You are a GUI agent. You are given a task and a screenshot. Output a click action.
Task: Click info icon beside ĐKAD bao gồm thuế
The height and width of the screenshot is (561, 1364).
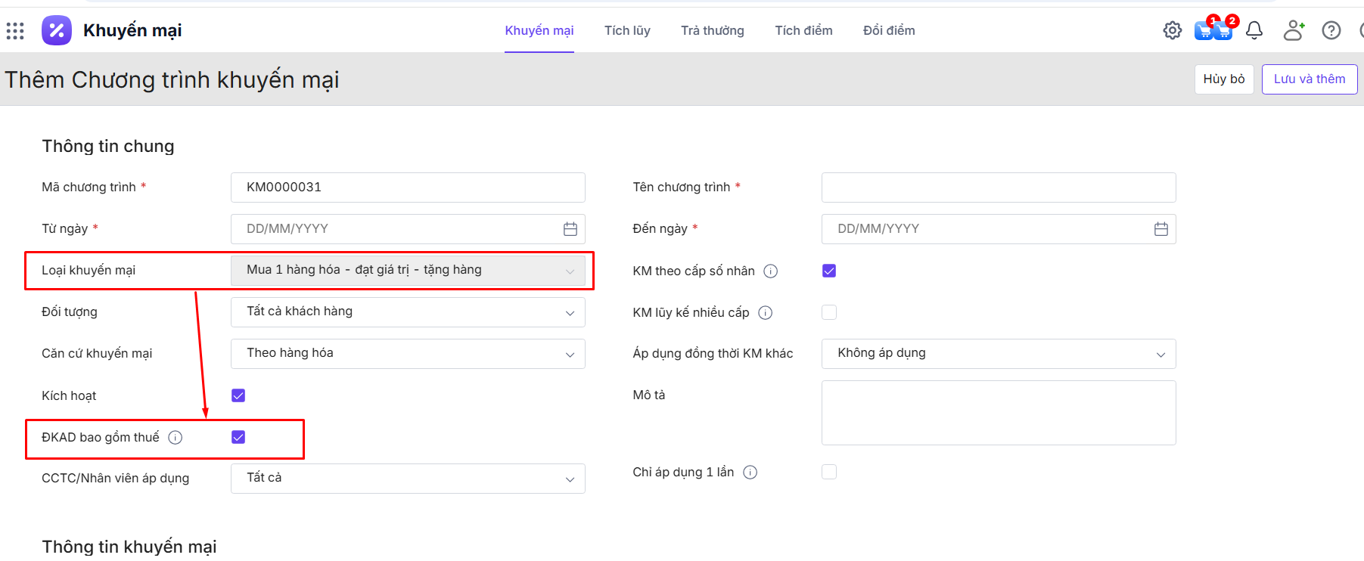point(176,438)
